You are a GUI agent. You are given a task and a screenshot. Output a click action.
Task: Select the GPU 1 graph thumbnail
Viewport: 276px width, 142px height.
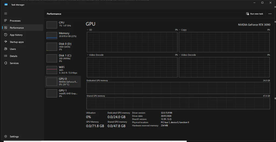coord(52,93)
